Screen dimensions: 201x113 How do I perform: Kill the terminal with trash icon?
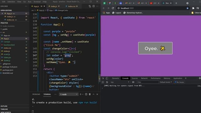coord(90,94)
